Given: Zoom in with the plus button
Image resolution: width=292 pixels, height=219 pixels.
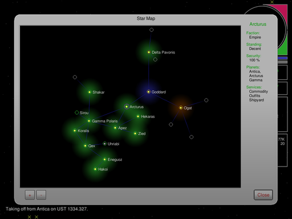Looking at the screenshot, I should (x=30, y=195).
